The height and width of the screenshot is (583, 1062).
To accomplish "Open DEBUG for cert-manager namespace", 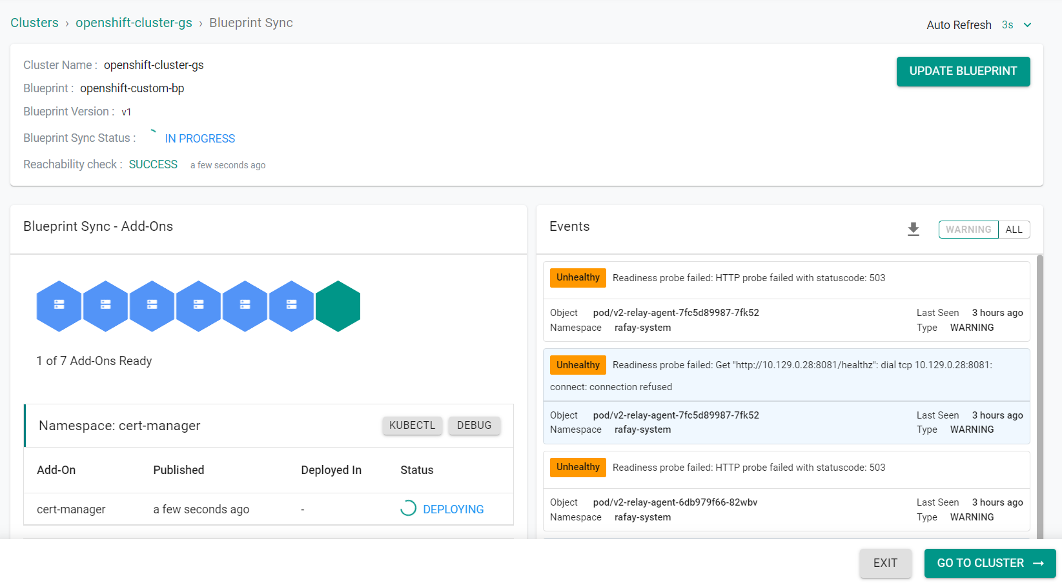I will point(475,426).
